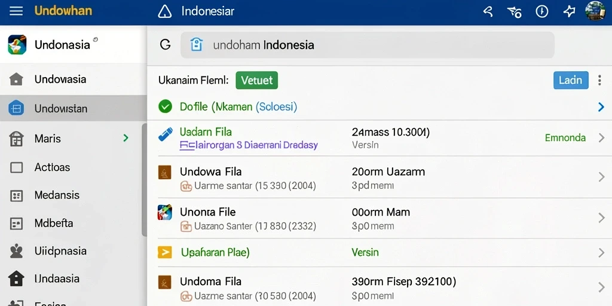Click Uazano Santer (1J 830 (2332) text

coord(255,226)
